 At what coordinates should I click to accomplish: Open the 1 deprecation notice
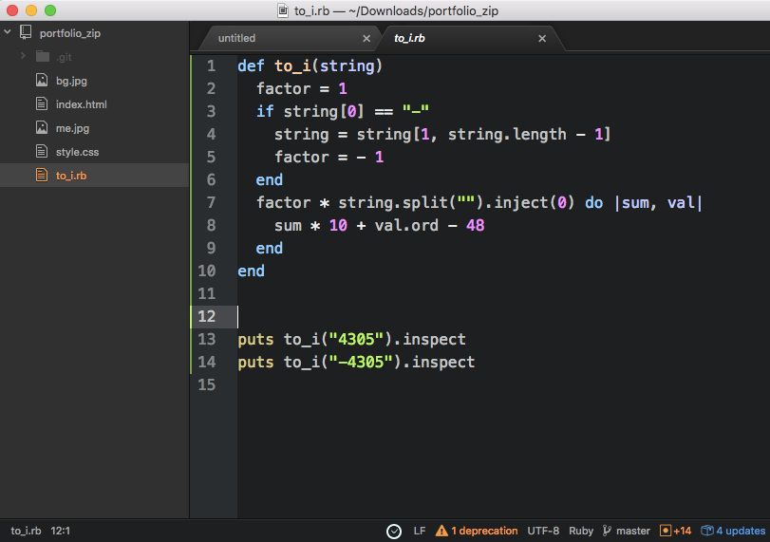click(484, 531)
